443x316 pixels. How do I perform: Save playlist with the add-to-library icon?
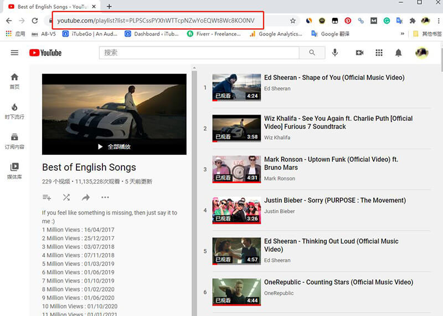click(47, 197)
